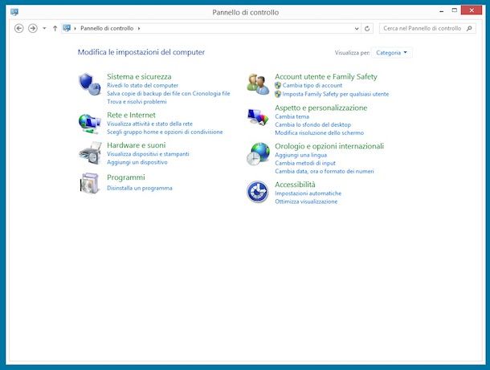490x370 pixels.
Task: Click Cambia metodi di input
Action: click(x=305, y=163)
